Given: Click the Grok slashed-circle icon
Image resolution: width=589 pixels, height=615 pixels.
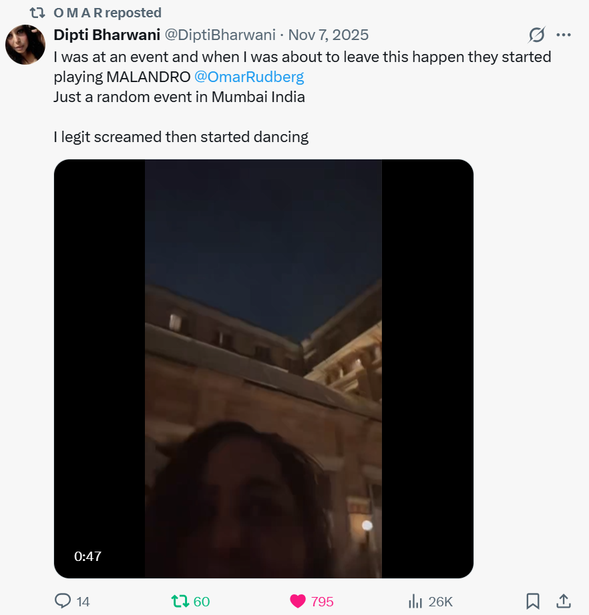Looking at the screenshot, I should (536, 35).
